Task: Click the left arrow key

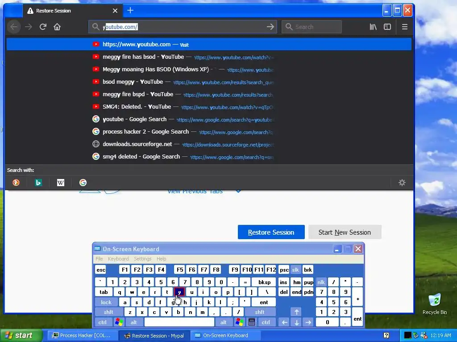Action: coord(284,322)
